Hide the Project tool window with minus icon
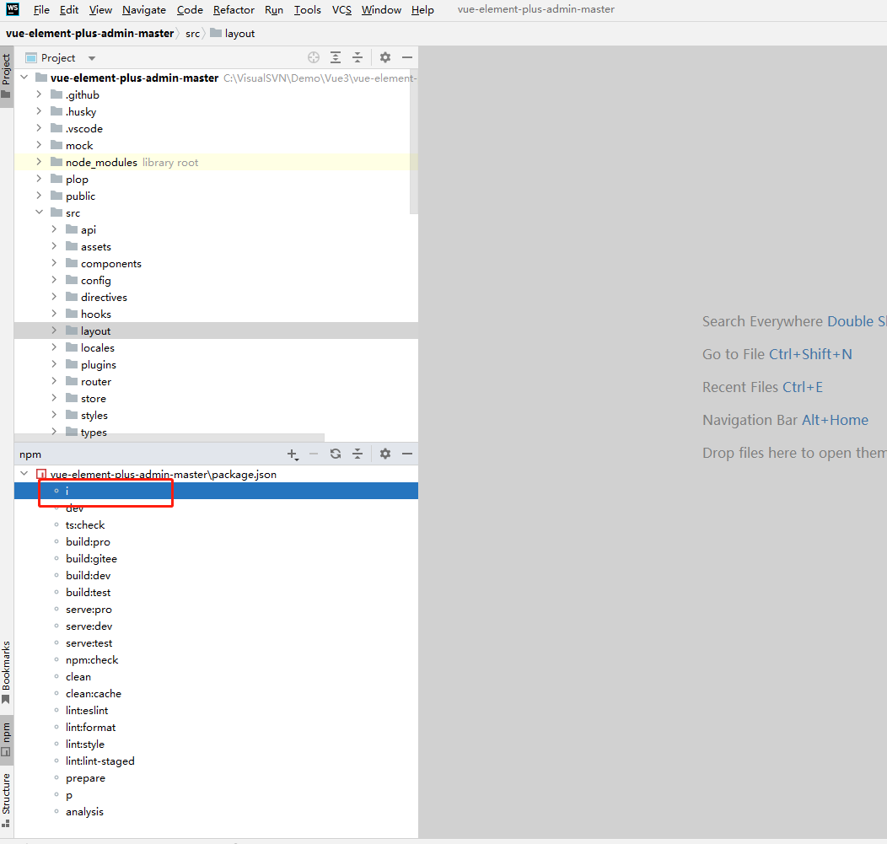Image resolution: width=887 pixels, height=844 pixels. (x=406, y=57)
